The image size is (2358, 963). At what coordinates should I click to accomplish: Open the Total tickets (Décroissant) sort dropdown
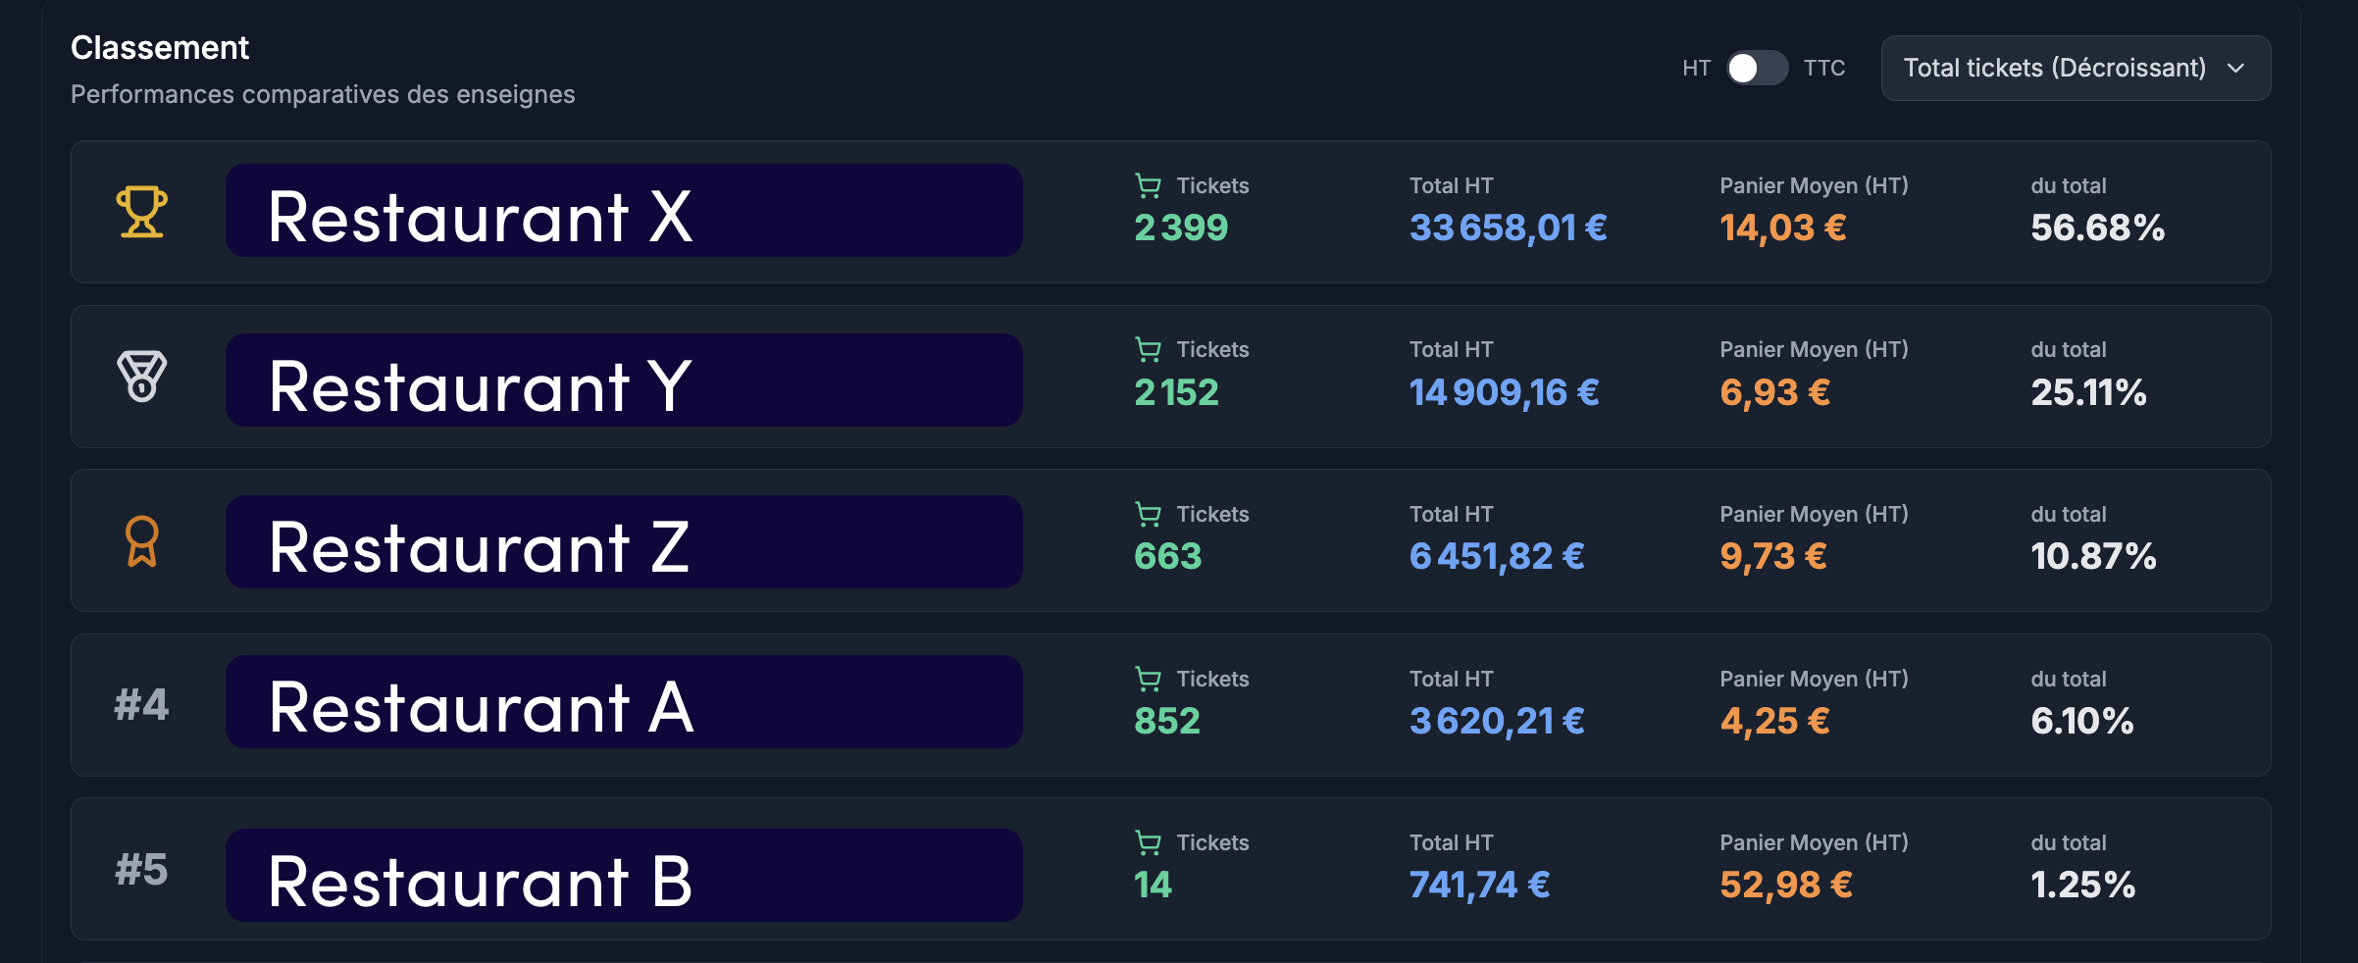click(2054, 68)
